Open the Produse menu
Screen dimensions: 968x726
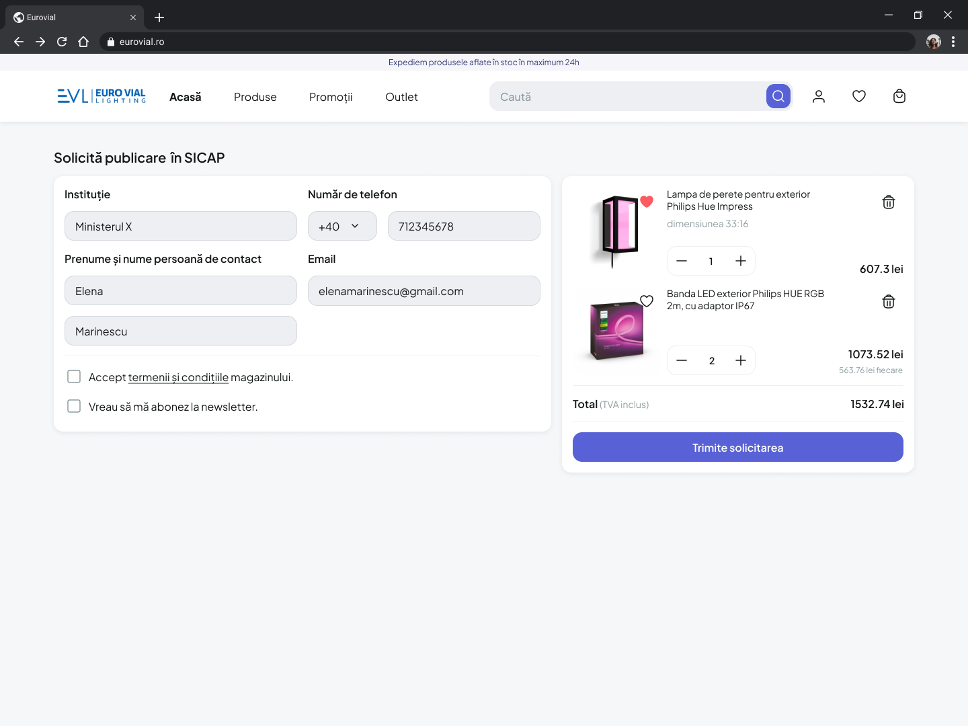255,97
